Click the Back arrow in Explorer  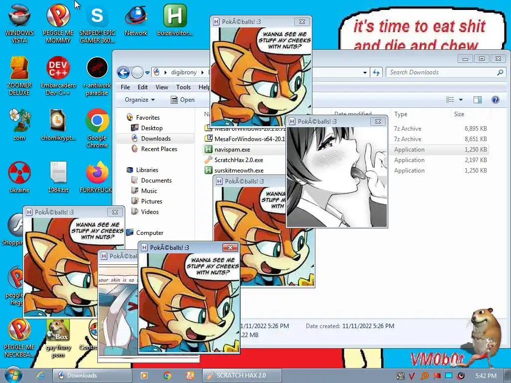coord(123,72)
